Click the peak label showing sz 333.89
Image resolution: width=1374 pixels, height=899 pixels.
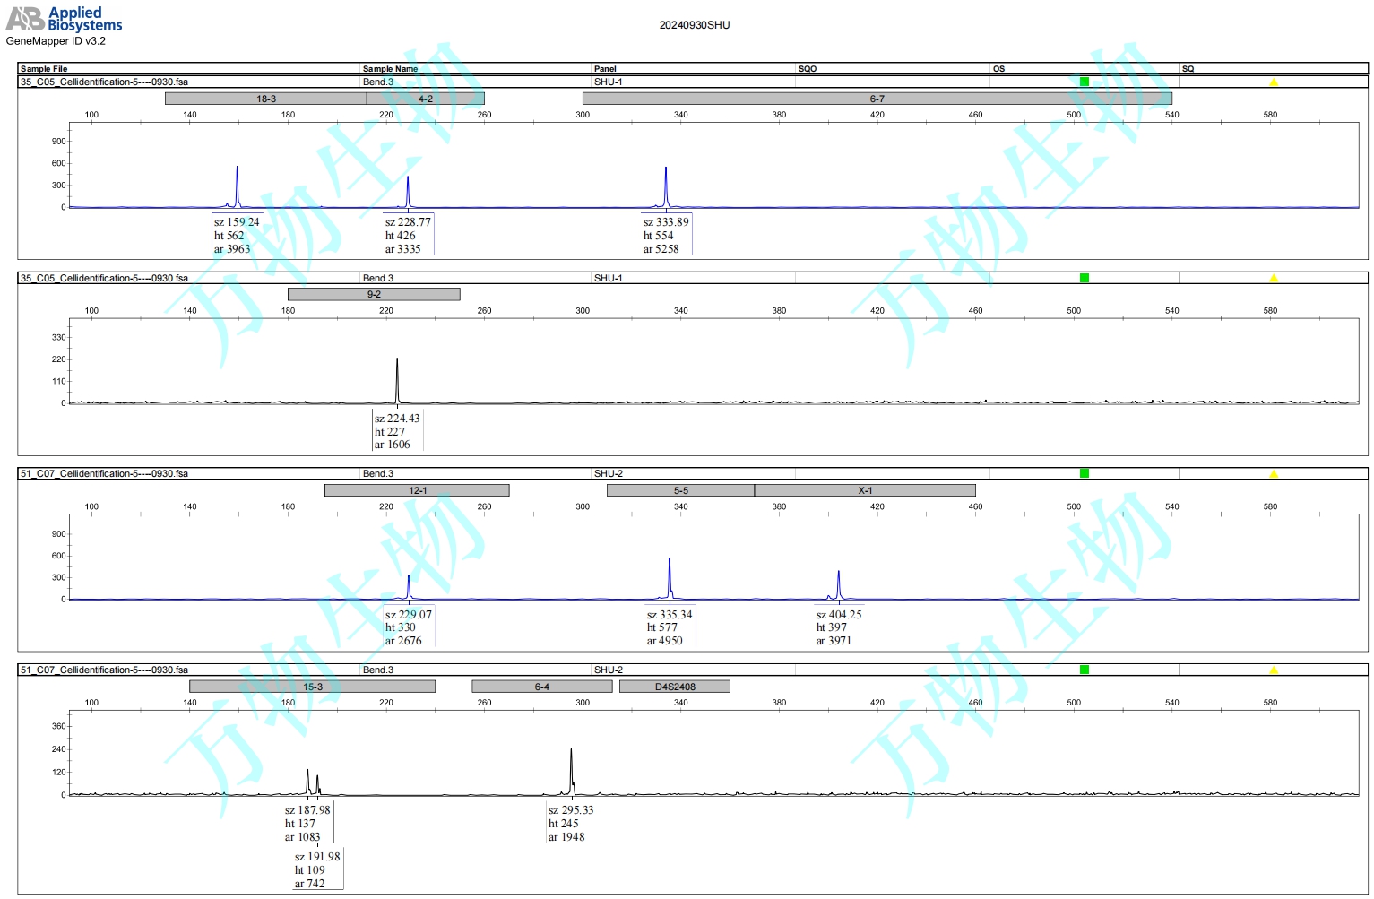tap(666, 235)
